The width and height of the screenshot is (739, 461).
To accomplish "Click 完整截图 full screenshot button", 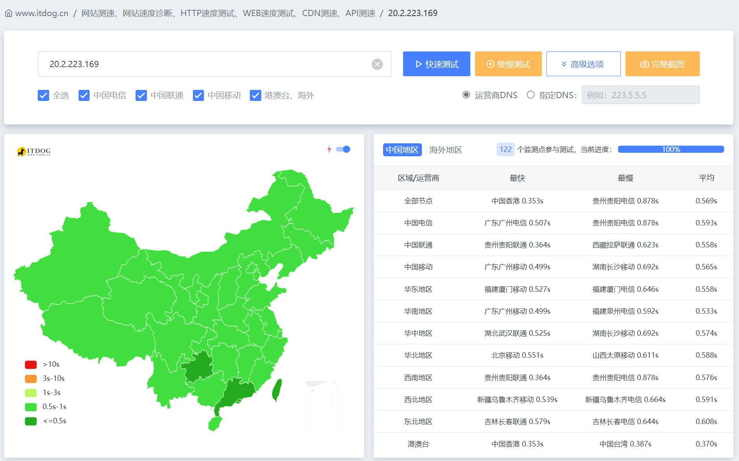I will (x=662, y=64).
